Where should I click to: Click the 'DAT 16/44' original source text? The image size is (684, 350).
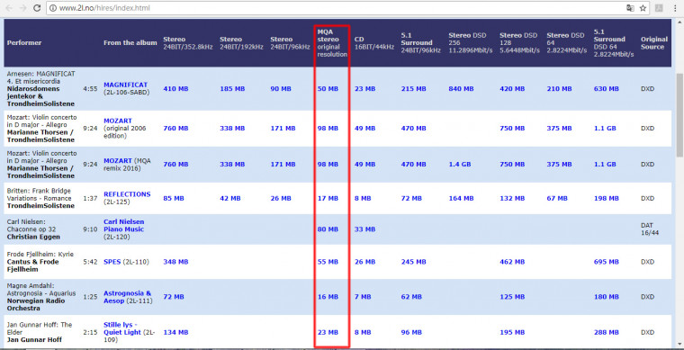pyautogui.click(x=650, y=229)
